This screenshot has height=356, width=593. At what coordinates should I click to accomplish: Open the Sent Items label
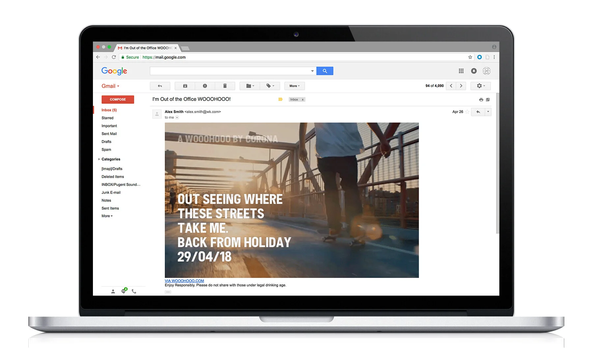[x=110, y=208]
